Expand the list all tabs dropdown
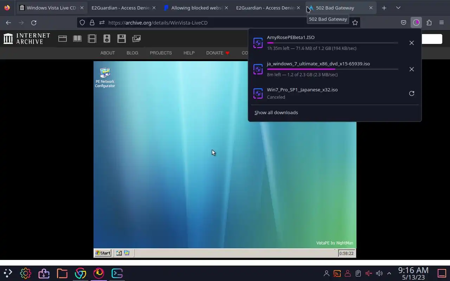Viewport: 450px width, 281px height. pos(398,8)
